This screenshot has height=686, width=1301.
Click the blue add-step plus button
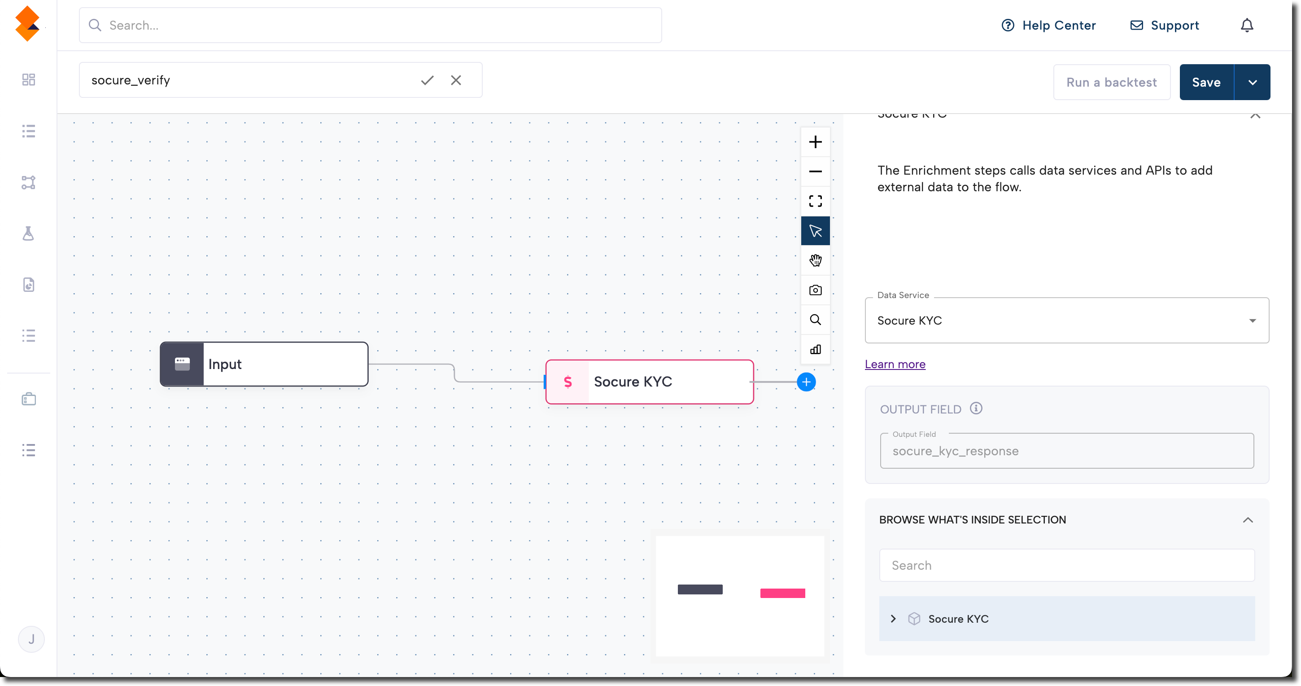[806, 382]
